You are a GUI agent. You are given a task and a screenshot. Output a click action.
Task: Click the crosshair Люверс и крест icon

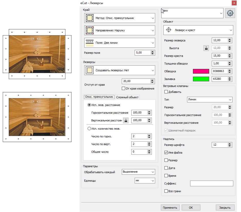click(x=169, y=30)
